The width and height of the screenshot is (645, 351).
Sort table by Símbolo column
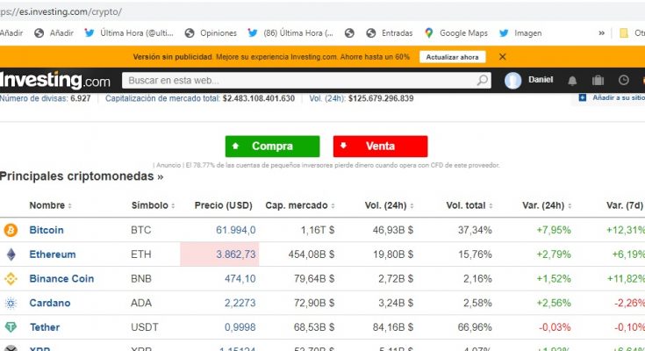pyautogui.click(x=153, y=205)
